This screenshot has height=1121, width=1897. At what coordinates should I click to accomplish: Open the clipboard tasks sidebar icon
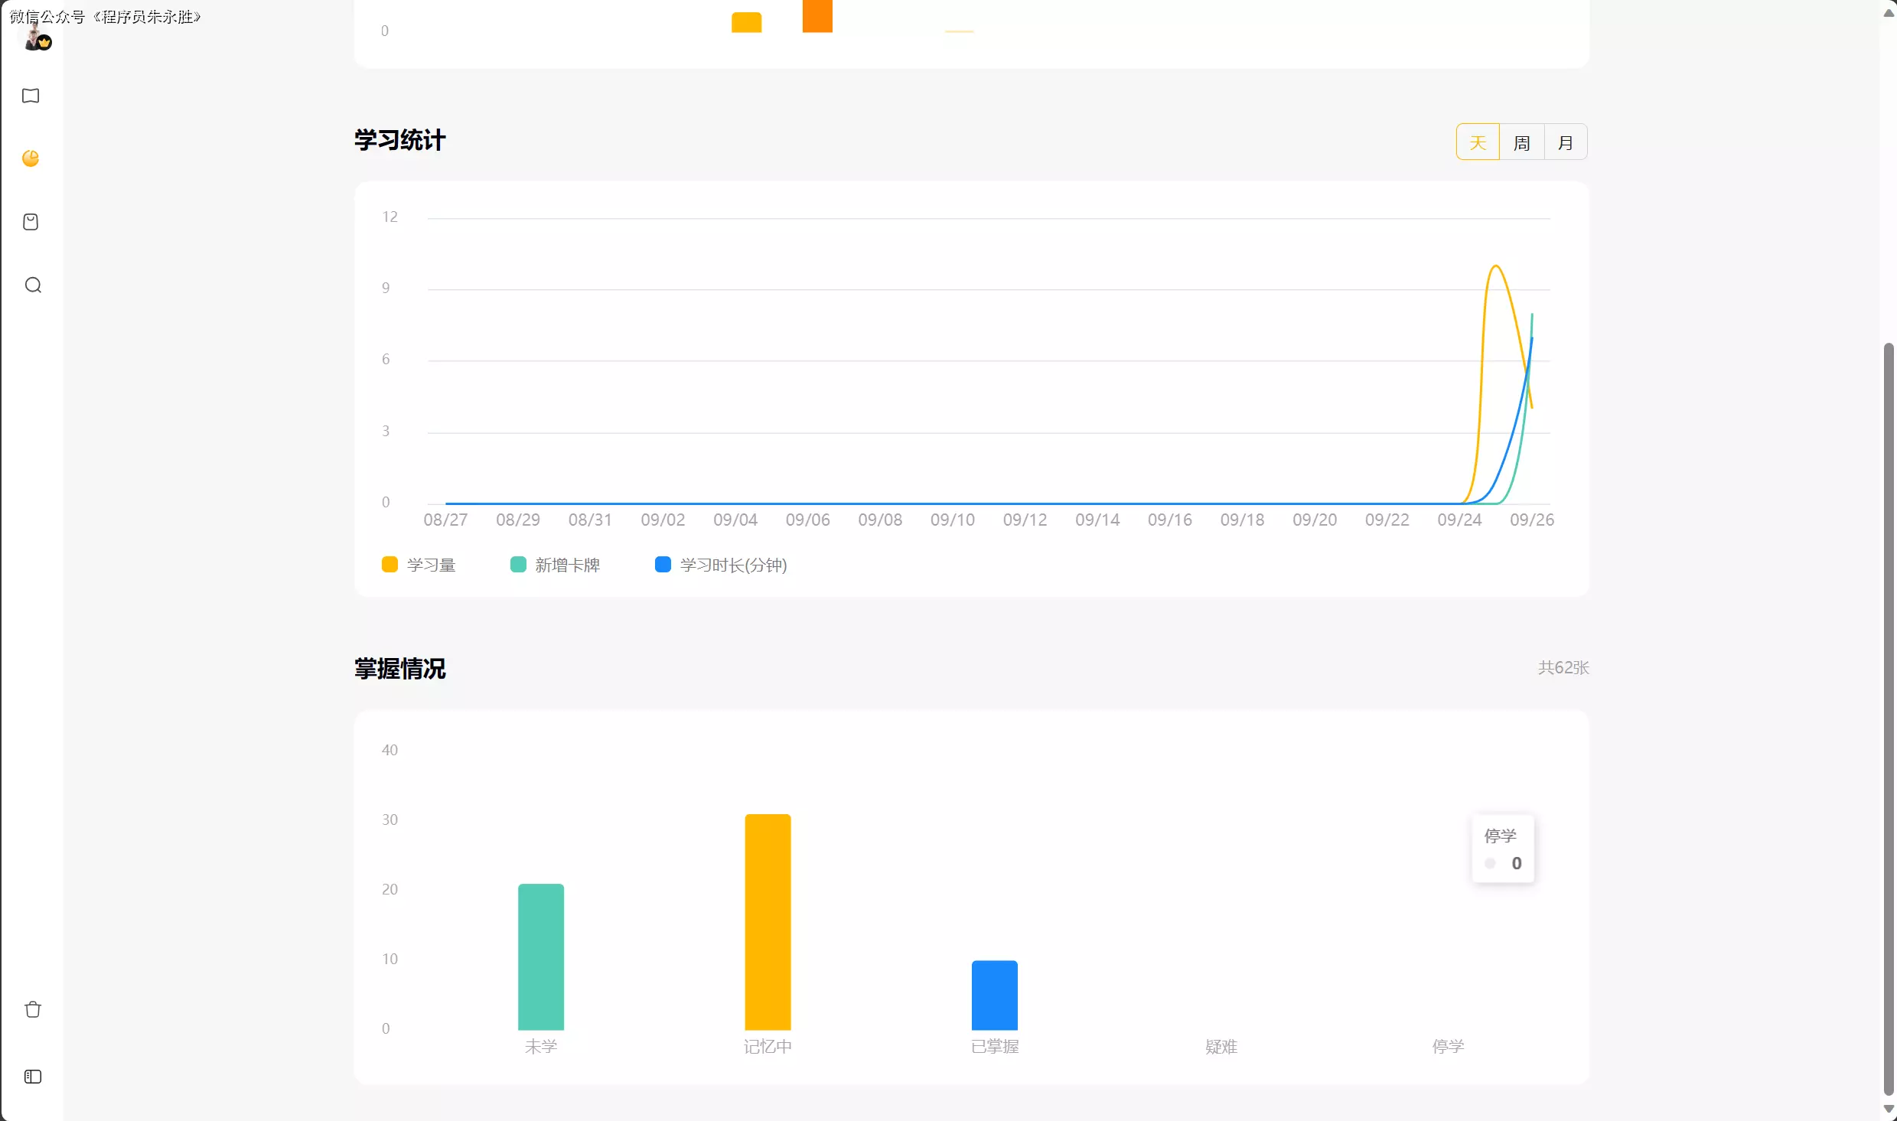point(31,222)
